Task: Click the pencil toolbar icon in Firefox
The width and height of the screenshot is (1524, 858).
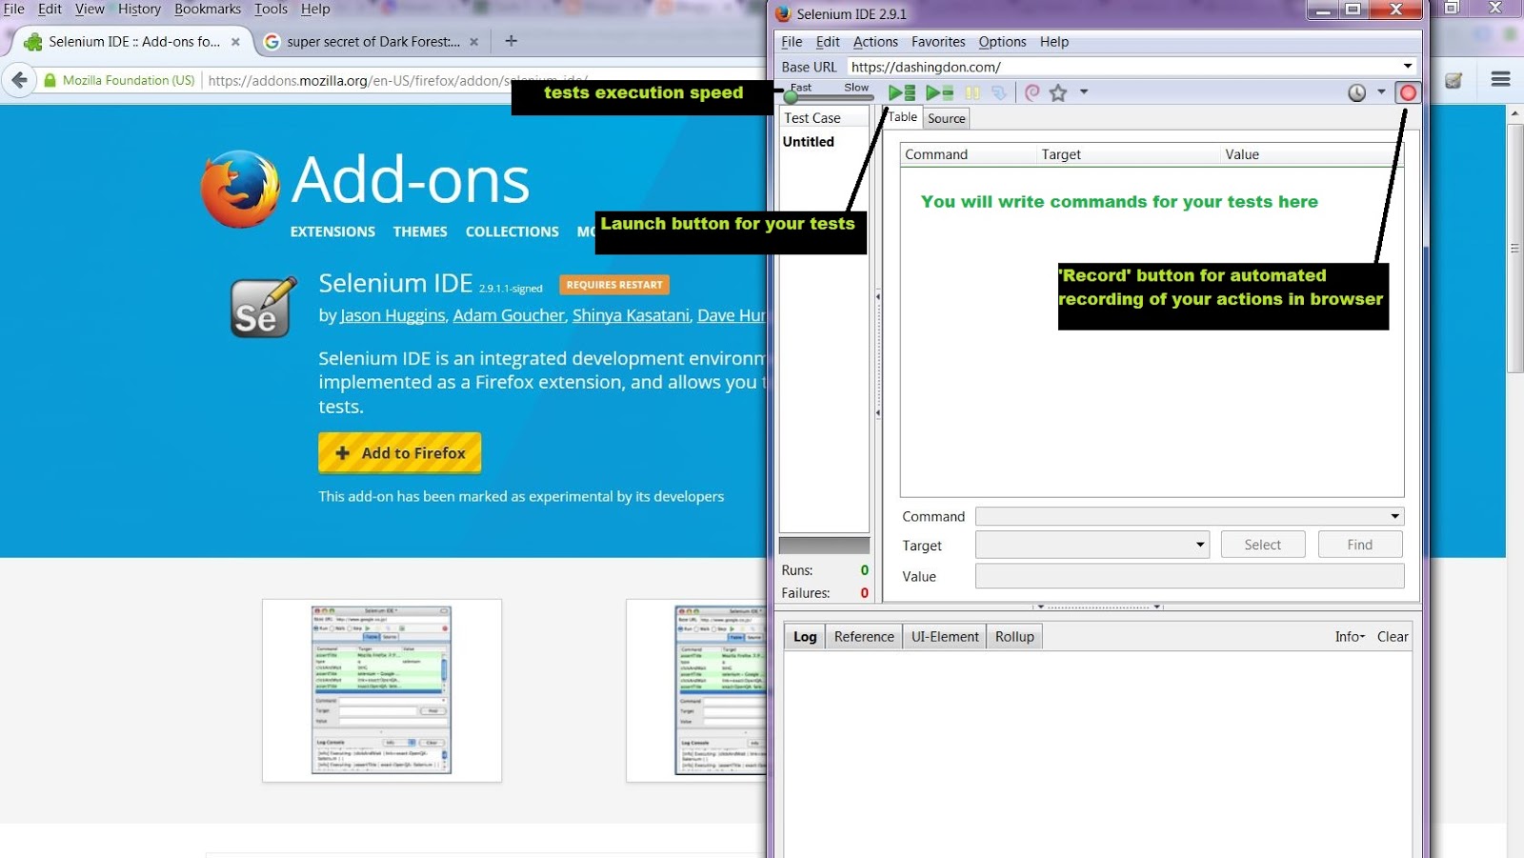Action: 1454,80
